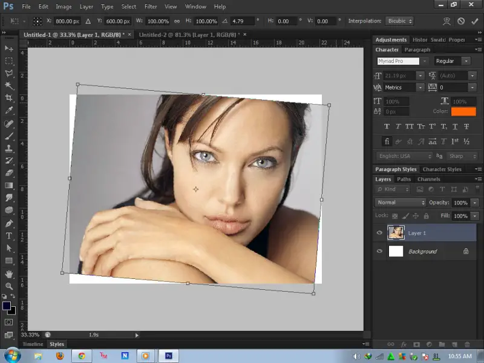Select the Eraser tool
The image size is (484, 363).
9,173
